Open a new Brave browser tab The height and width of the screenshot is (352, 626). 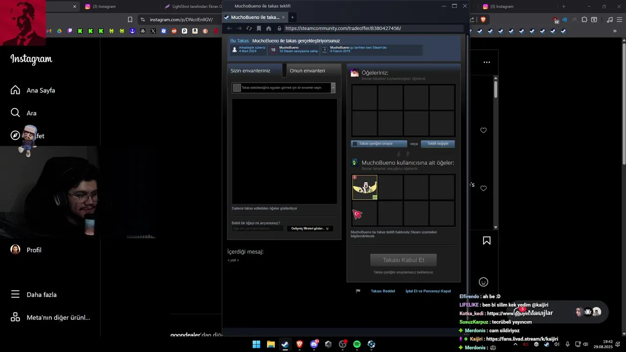point(563,6)
